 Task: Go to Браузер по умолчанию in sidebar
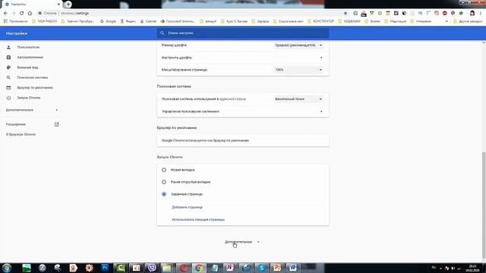pyautogui.click(x=35, y=88)
